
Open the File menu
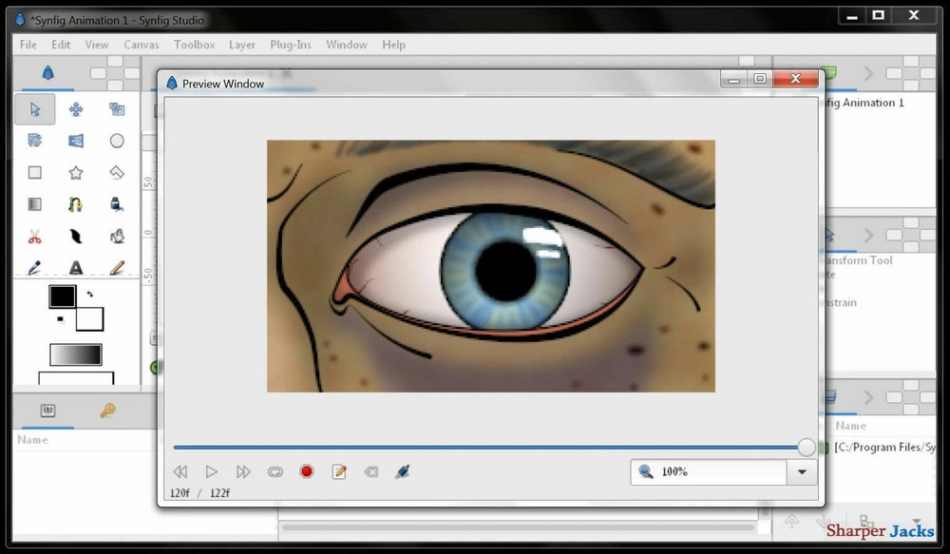click(28, 45)
